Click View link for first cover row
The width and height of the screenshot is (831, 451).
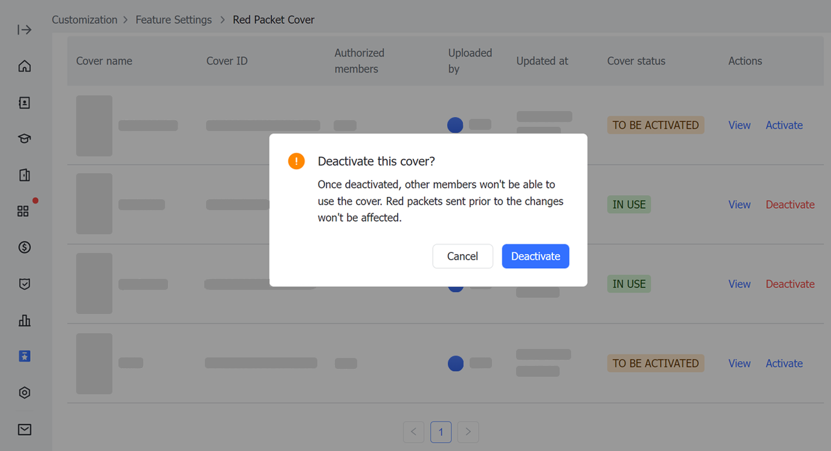pos(739,125)
